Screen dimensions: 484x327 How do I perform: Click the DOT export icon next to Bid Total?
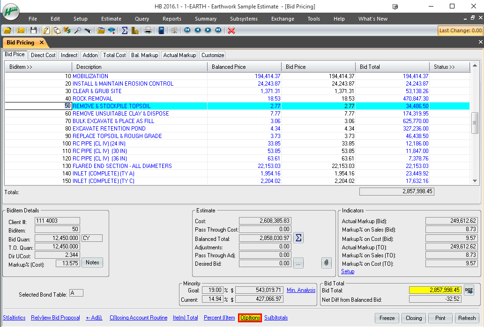[x=469, y=290]
